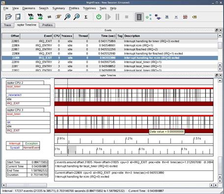Viewport: 224px width, 194px height.
Task: Close the raptor Timeline panel
Action: 221,75
